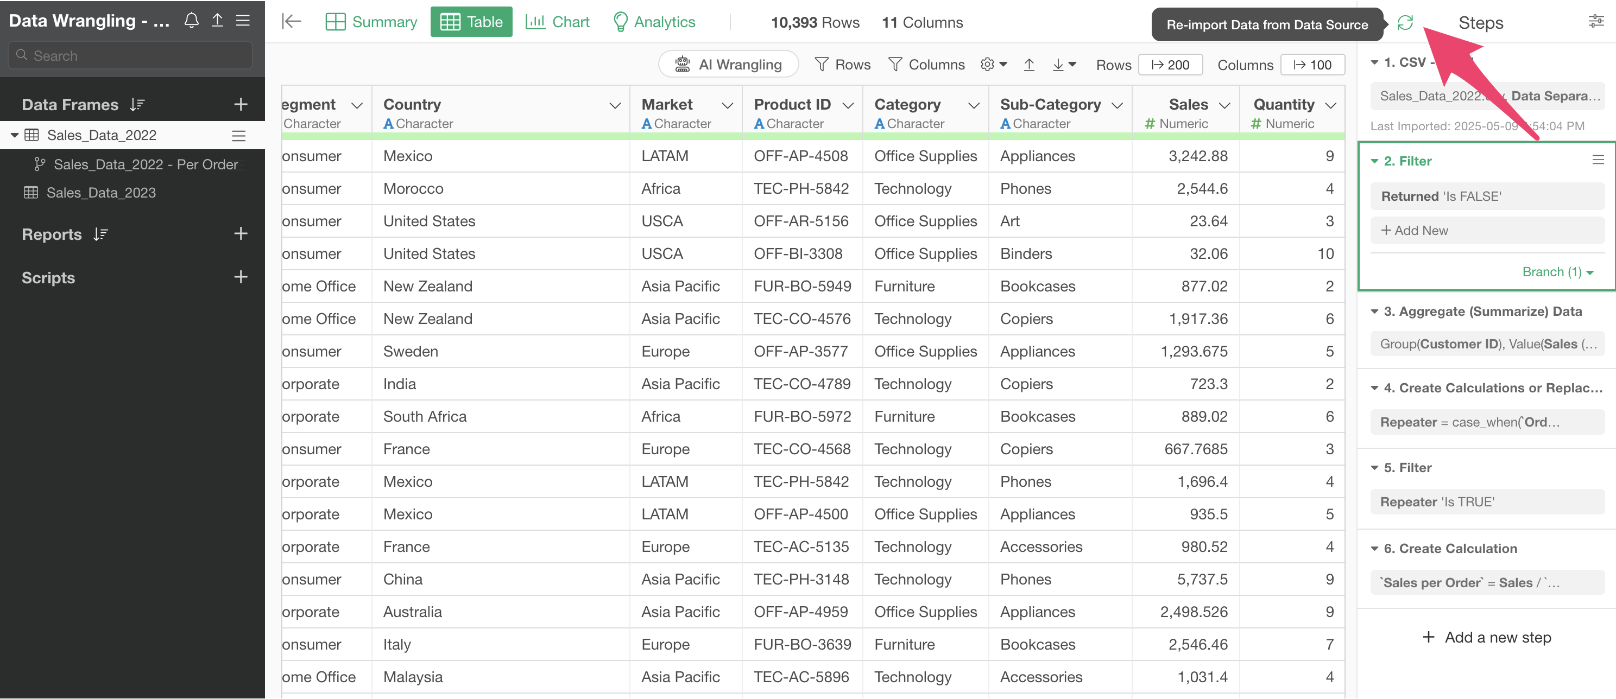Collapse step 4 Create Calculations
This screenshot has height=699, width=1616.
tap(1374, 388)
